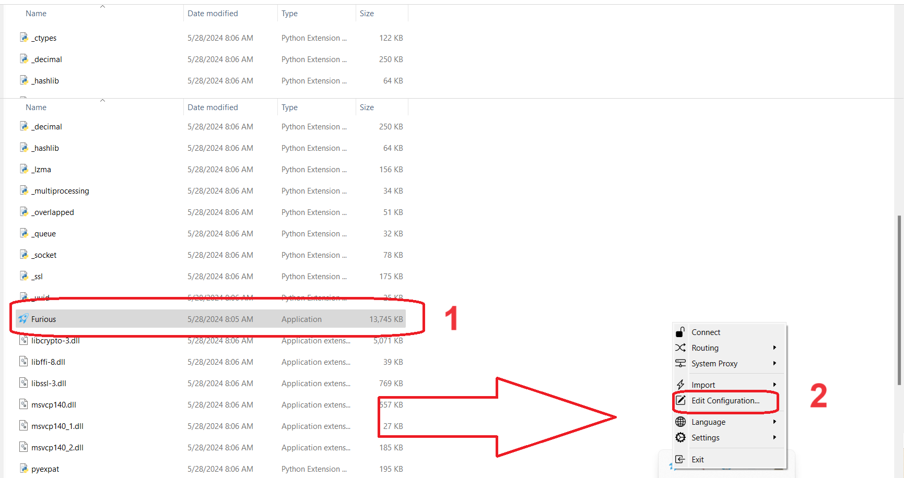
Task: Sort by the lower Date modified column header
Action: click(x=213, y=107)
